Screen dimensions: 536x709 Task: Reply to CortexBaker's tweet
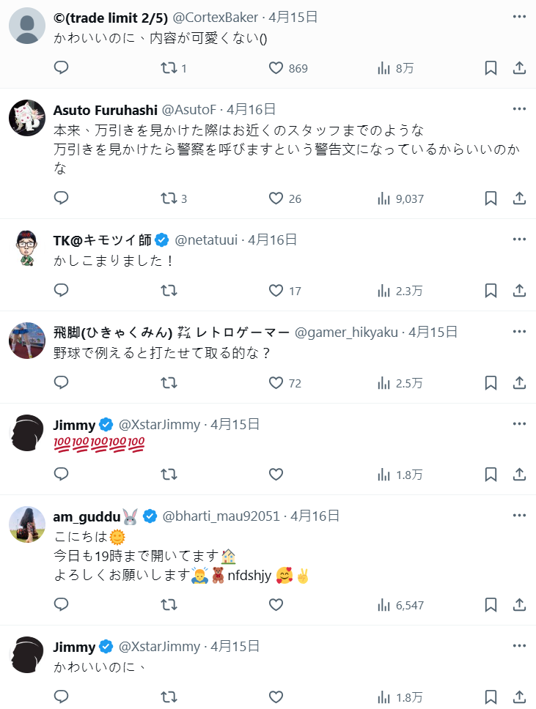(x=62, y=68)
